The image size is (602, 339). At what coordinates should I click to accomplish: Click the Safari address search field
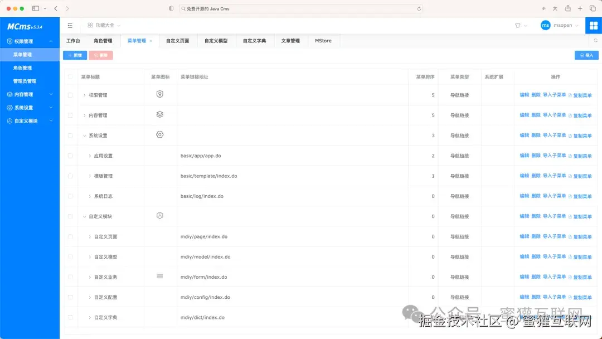[x=300, y=8]
